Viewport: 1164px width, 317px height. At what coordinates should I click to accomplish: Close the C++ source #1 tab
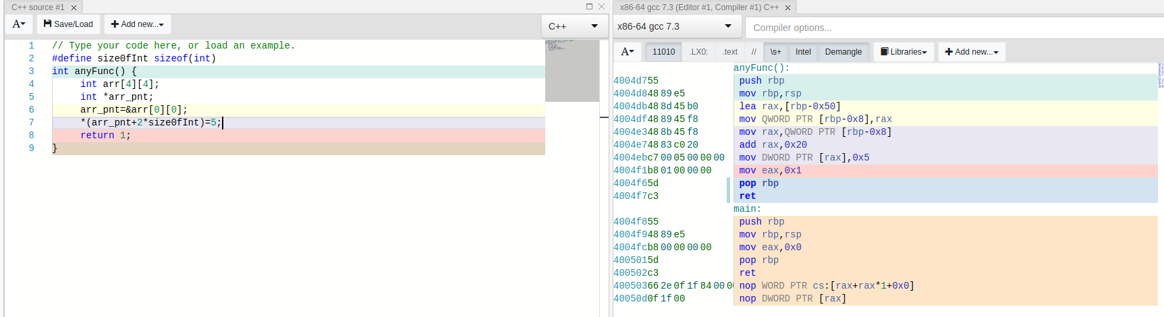[x=74, y=7]
